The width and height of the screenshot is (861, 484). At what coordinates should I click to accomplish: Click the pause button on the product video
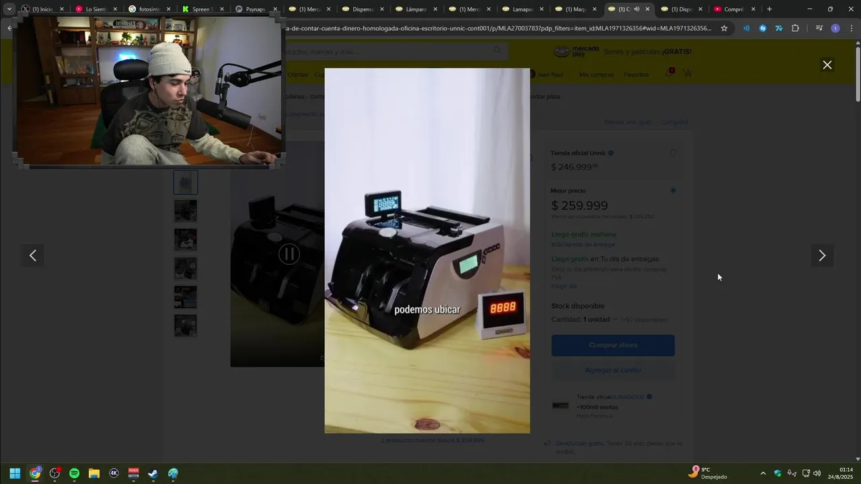pos(289,253)
